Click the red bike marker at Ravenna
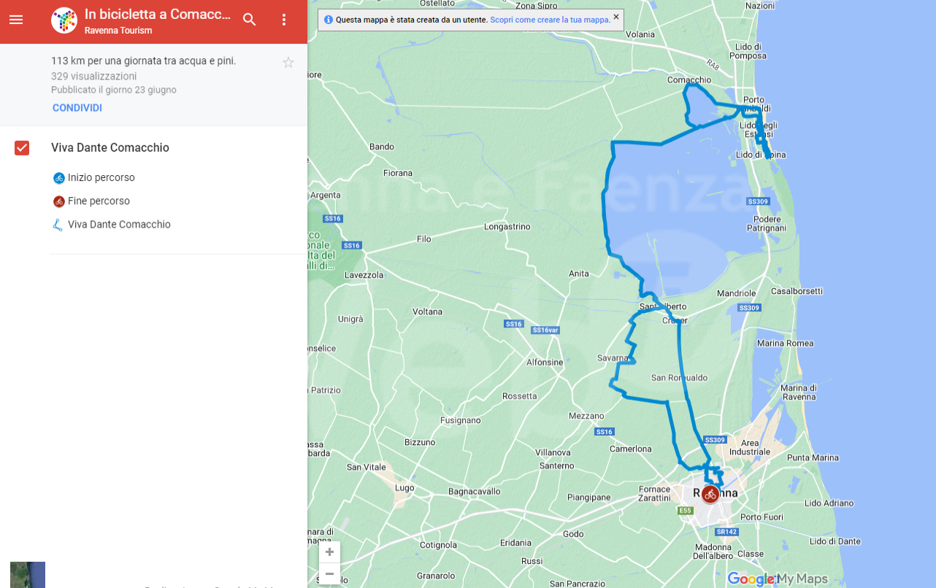The image size is (936, 588). coord(710,495)
